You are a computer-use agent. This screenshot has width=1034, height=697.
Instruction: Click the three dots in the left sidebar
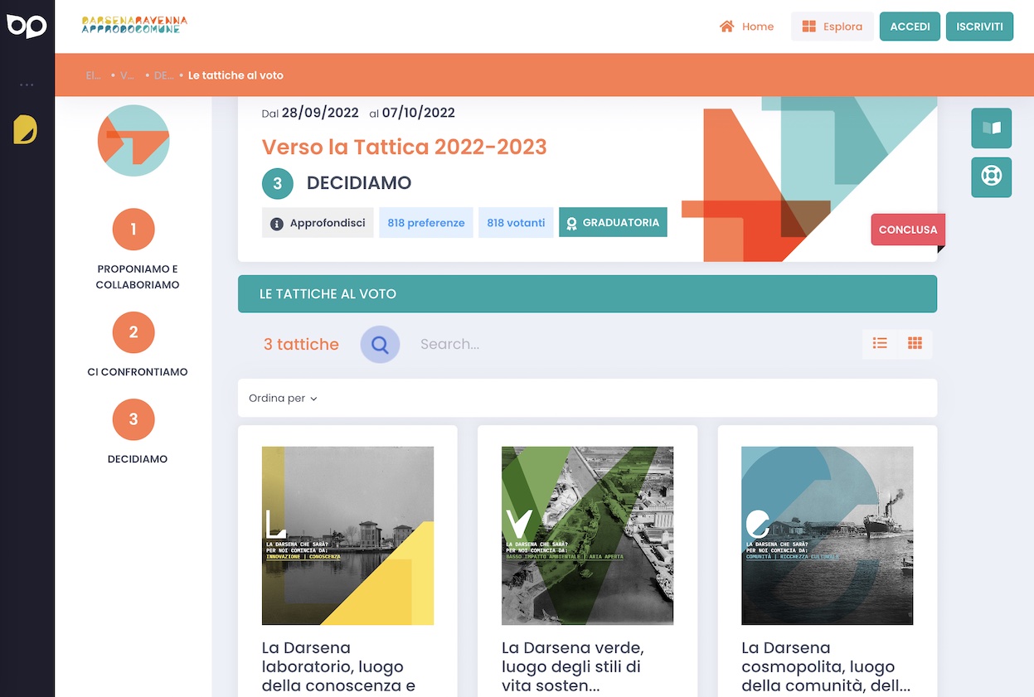(x=27, y=85)
